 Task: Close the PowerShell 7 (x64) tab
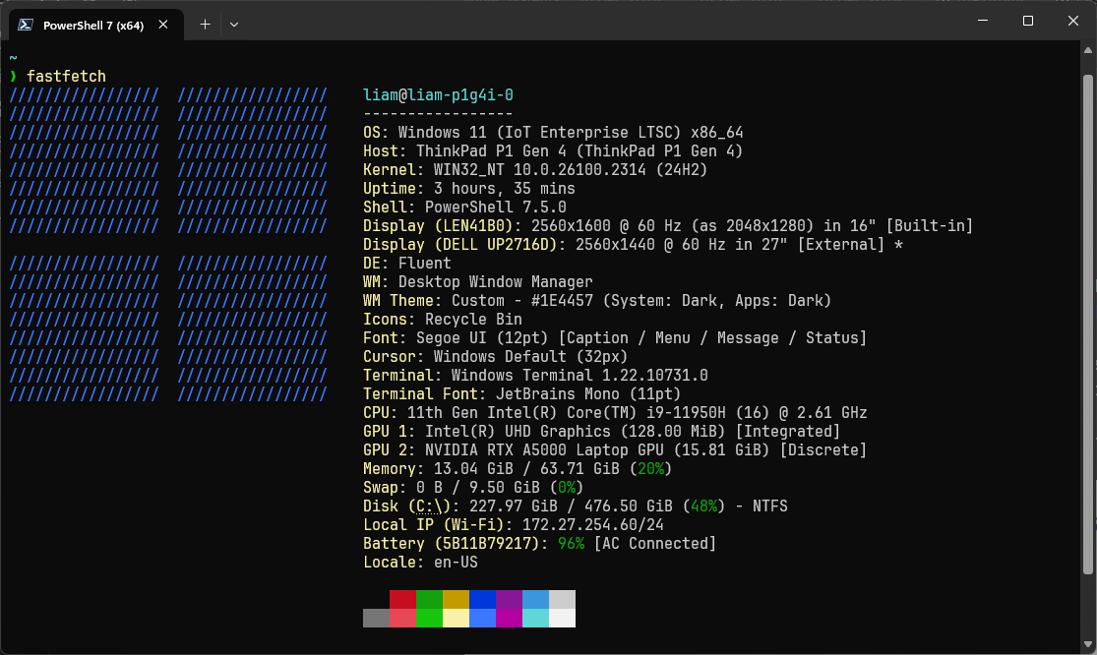(x=163, y=25)
